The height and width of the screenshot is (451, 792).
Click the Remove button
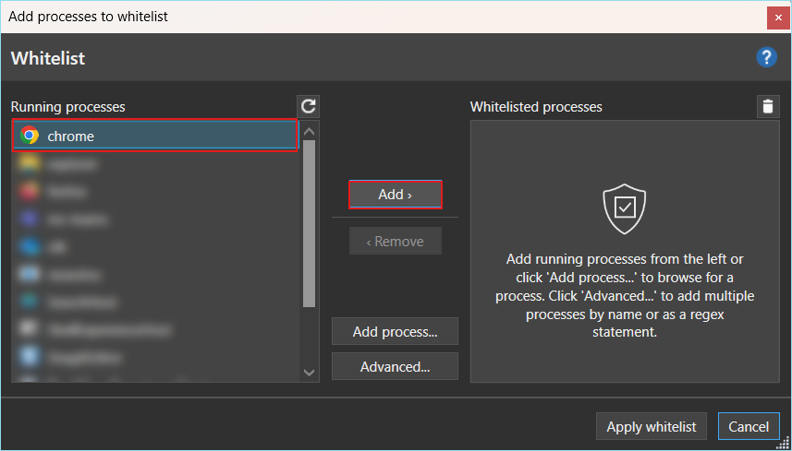click(x=396, y=241)
